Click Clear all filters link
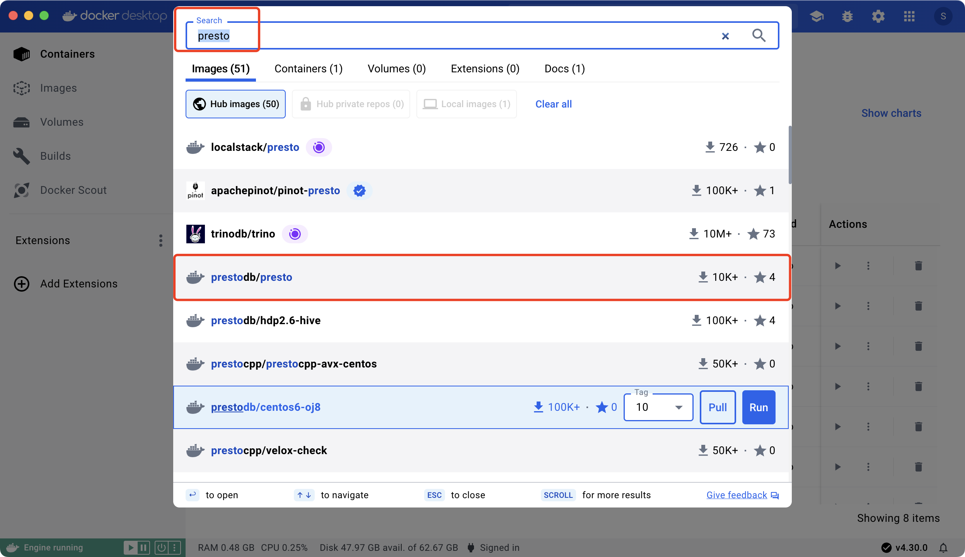965x557 pixels. 553,104
